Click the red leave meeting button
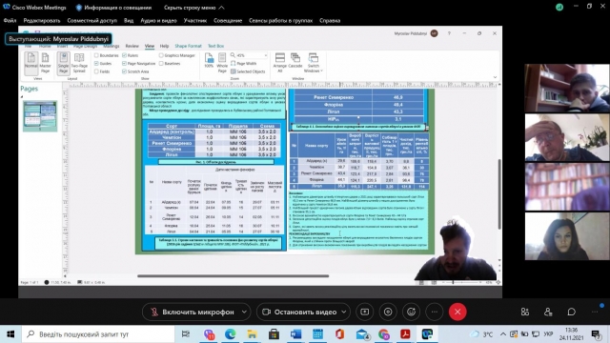 click(457, 312)
